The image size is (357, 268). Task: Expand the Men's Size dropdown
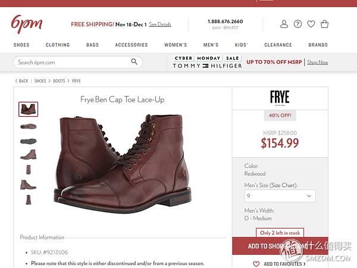(x=280, y=196)
